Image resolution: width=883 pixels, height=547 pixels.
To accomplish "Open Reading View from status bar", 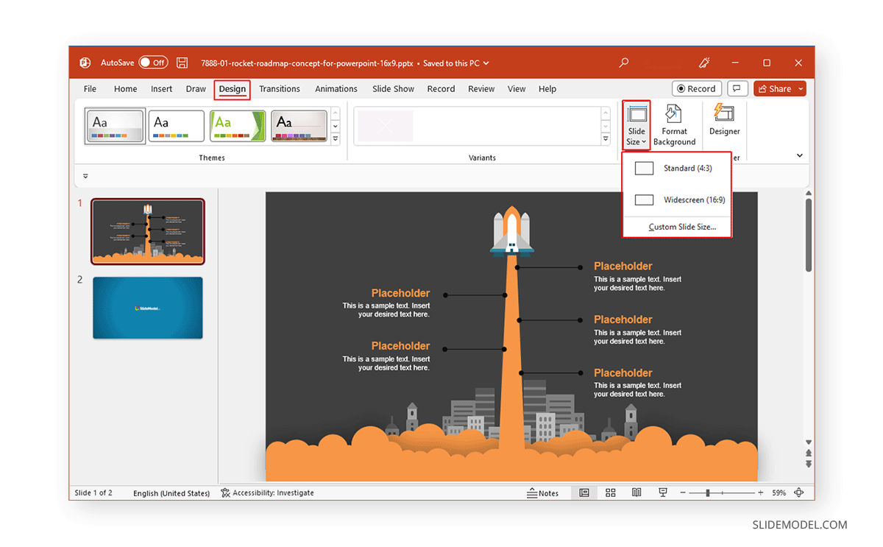I will [636, 493].
